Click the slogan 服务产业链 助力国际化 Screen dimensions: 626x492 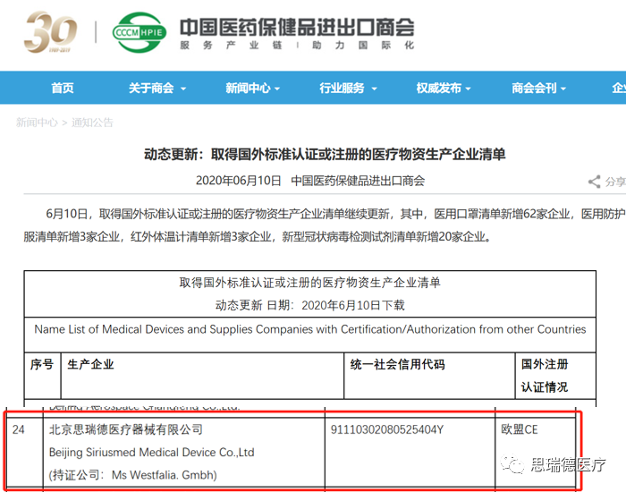pos(297,45)
